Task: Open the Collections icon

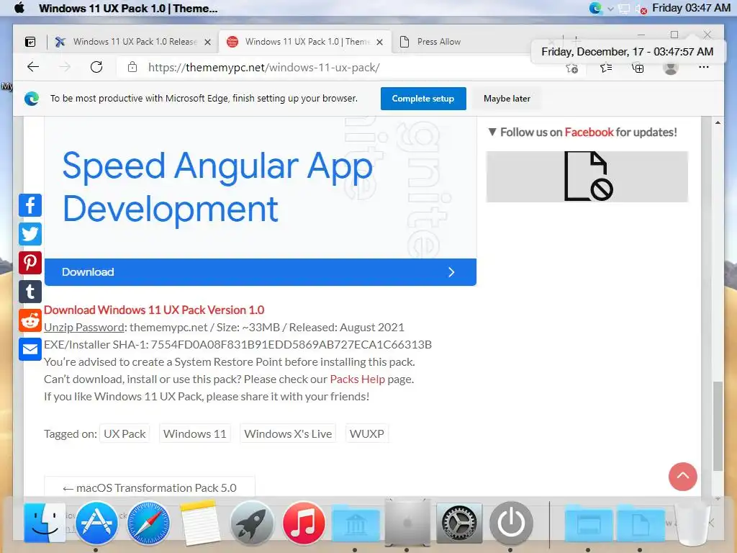Action: pyautogui.click(x=638, y=68)
